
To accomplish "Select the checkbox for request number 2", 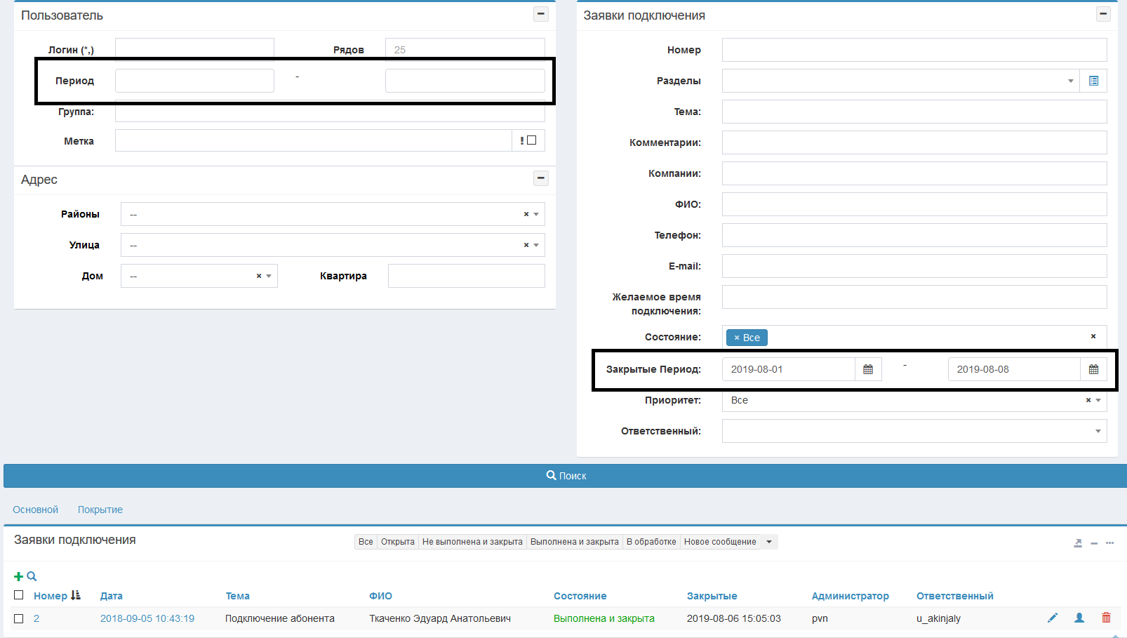I will (19, 618).
